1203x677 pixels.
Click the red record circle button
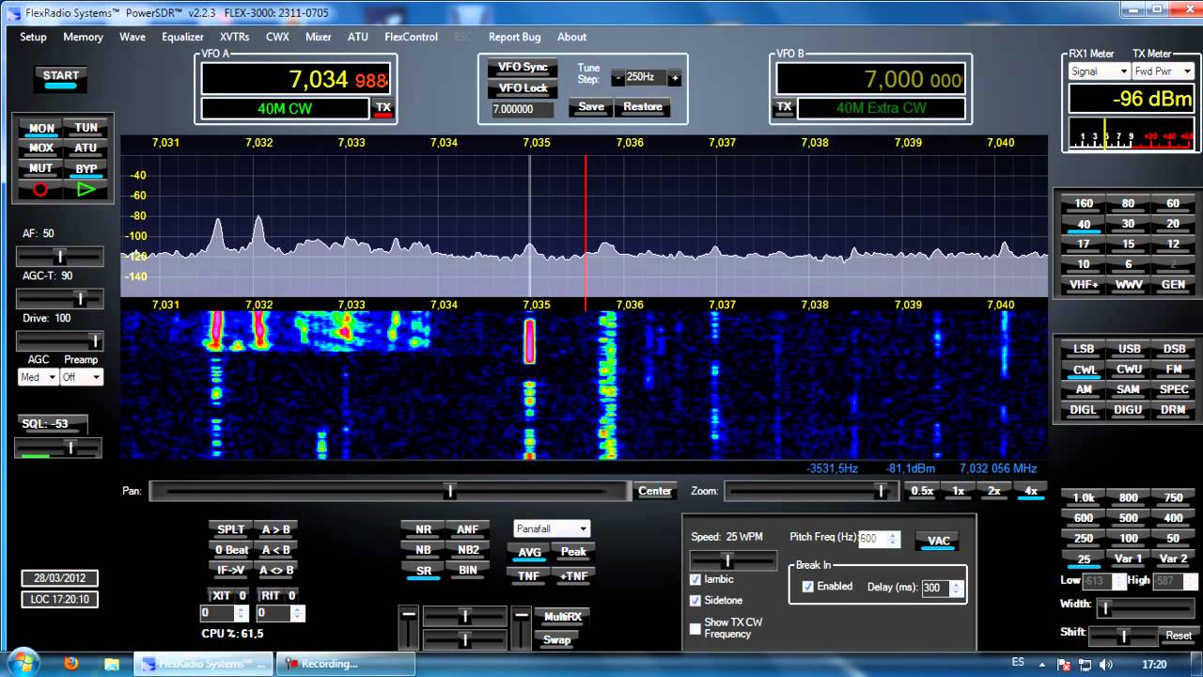tap(40, 189)
